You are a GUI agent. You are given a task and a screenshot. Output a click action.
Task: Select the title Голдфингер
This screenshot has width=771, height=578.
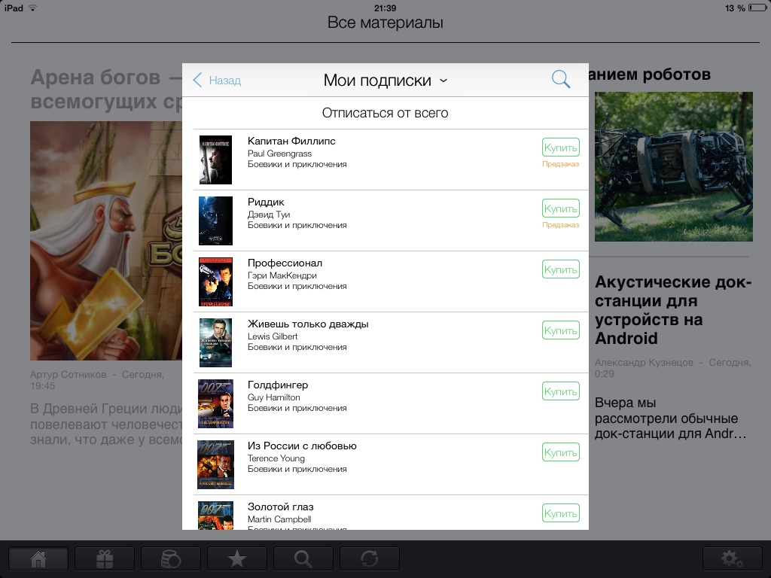point(278,385)
